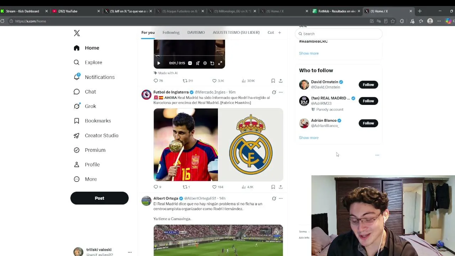Open the Home page in sidebar

[86, 48]
